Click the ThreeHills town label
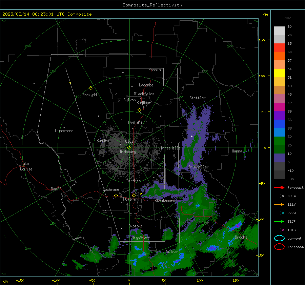 [170, 148]
